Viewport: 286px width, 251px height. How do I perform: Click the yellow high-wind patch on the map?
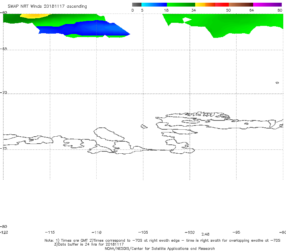coord(36,16)
